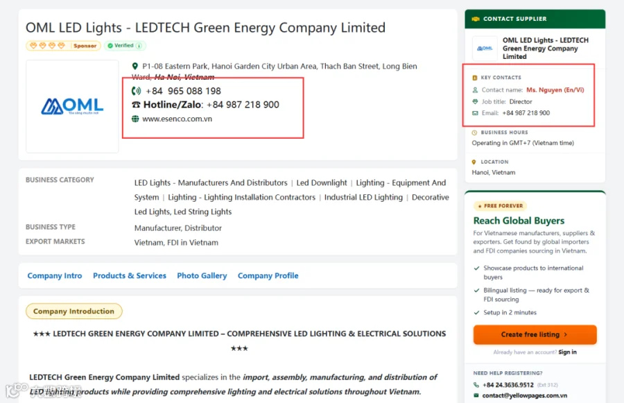Click the Create free listing button
Image resolution: width=624 pixels, height=403 pixels.
(x=535, y=334)
